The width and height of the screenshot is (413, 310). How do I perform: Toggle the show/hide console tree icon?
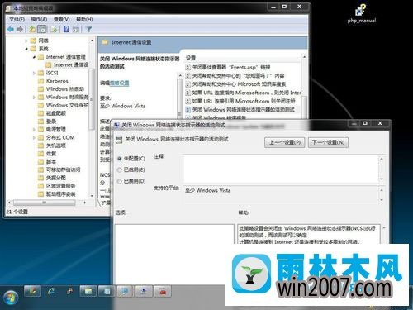(42, 29)
